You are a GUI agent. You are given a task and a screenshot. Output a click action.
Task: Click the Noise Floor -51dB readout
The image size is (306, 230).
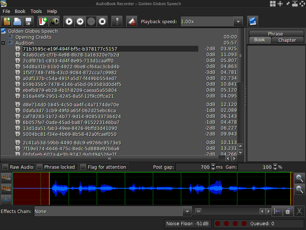188,224
